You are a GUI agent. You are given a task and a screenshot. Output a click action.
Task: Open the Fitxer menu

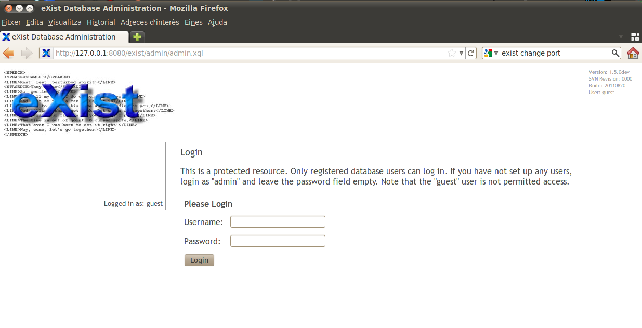(x=11, y=22)
